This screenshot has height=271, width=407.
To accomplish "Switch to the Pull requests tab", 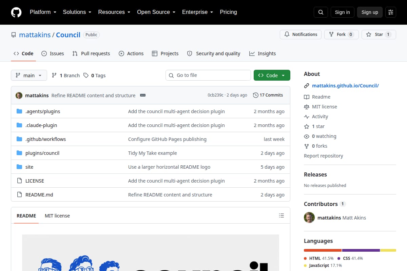I will coord(91,54).
